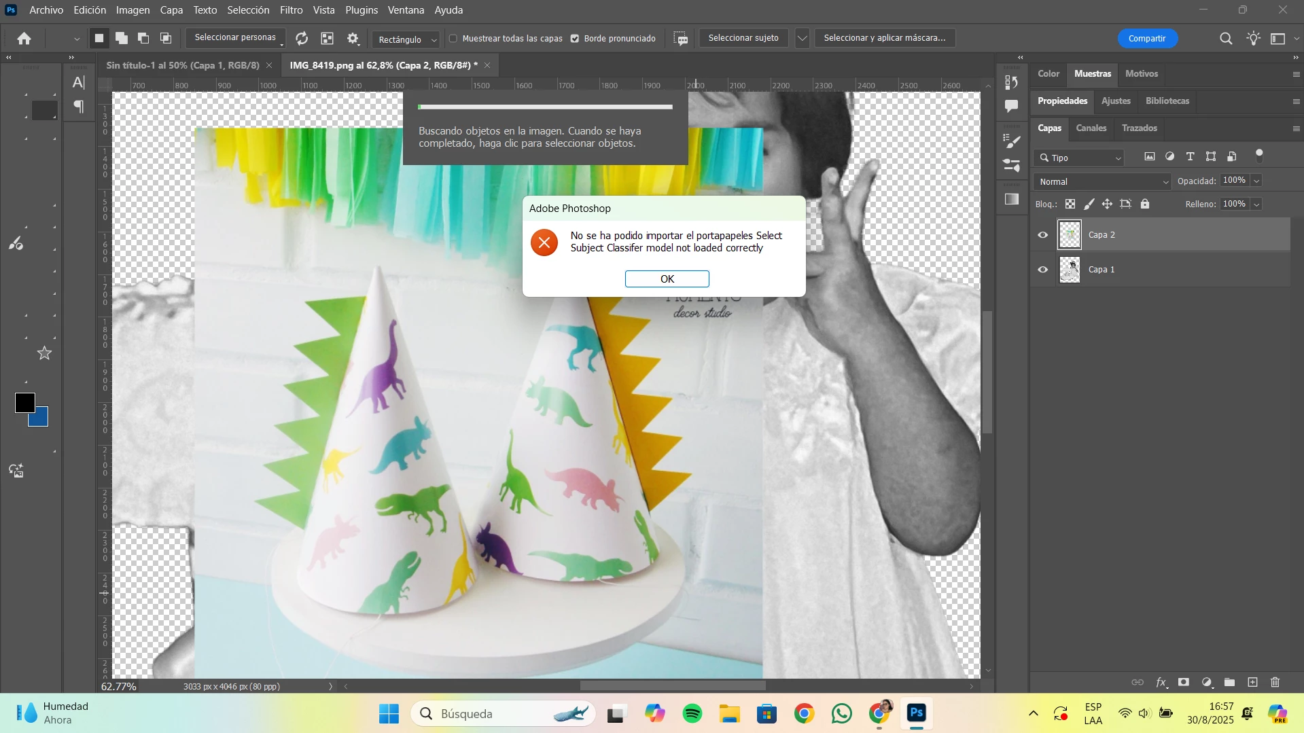Open the search magnifier icon
1304x733 pixels.
(x=1226, y=39)
